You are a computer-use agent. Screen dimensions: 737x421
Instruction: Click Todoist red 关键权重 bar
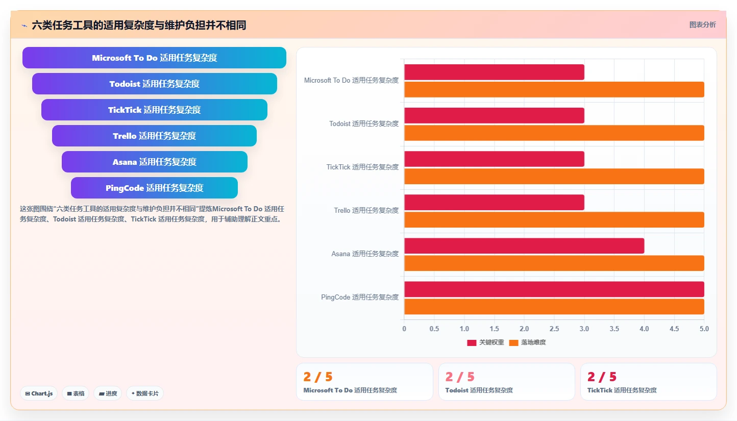tap(494, 115)
